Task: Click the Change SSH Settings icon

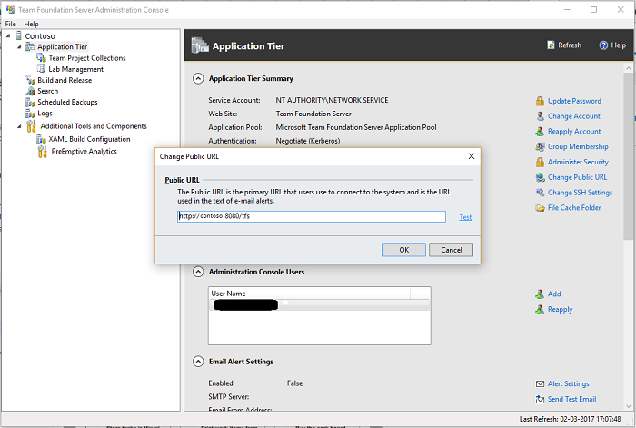Action: (x=540, y=193)
